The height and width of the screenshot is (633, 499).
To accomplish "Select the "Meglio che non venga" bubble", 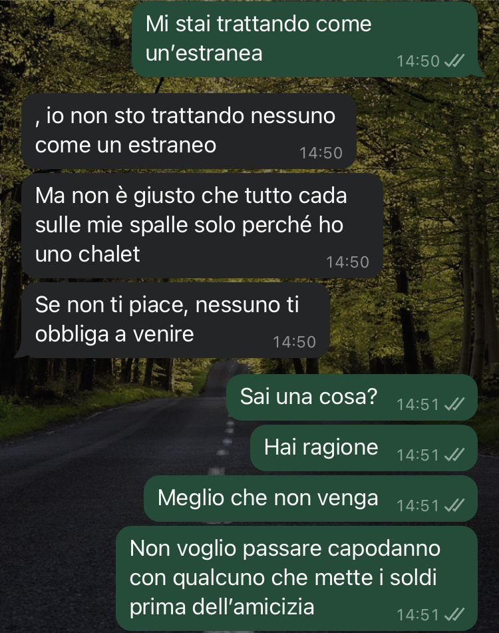I will pyautogui.click(x=311, y=499).
